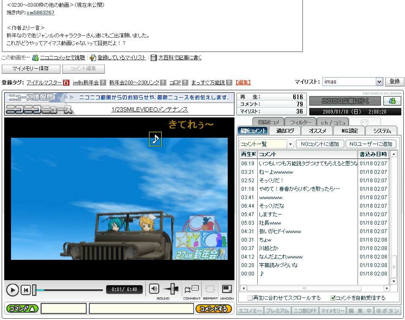This screenshot has height=320, width=405.
Task: Open the マイリスト dropdown showing imas
Action: [x=379, y=82]
